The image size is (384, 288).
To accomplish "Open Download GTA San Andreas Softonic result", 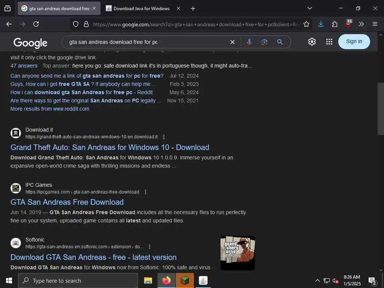I will (x=93, y=257).
